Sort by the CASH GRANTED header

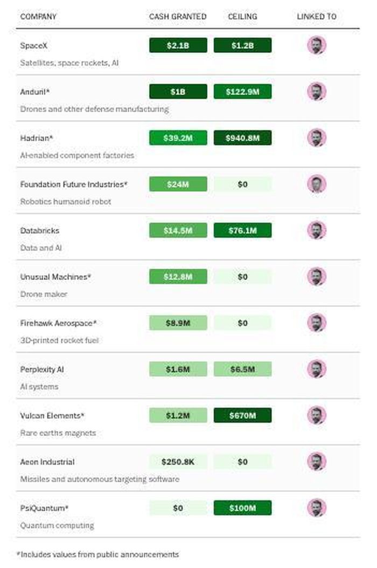[x=178, y=17]
